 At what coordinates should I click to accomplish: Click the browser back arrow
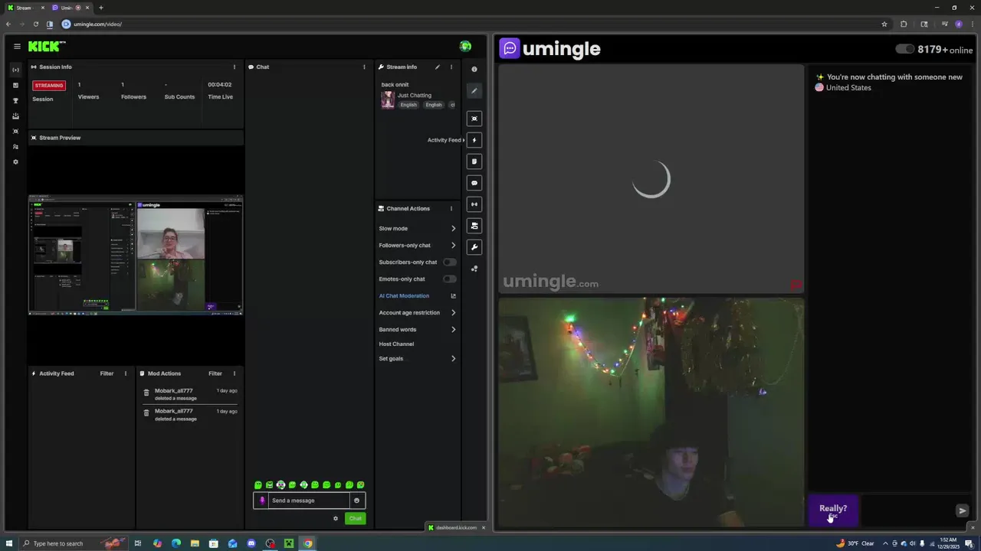8,24
